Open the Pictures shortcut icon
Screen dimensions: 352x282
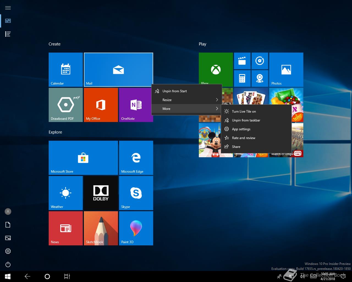(8, 238)
